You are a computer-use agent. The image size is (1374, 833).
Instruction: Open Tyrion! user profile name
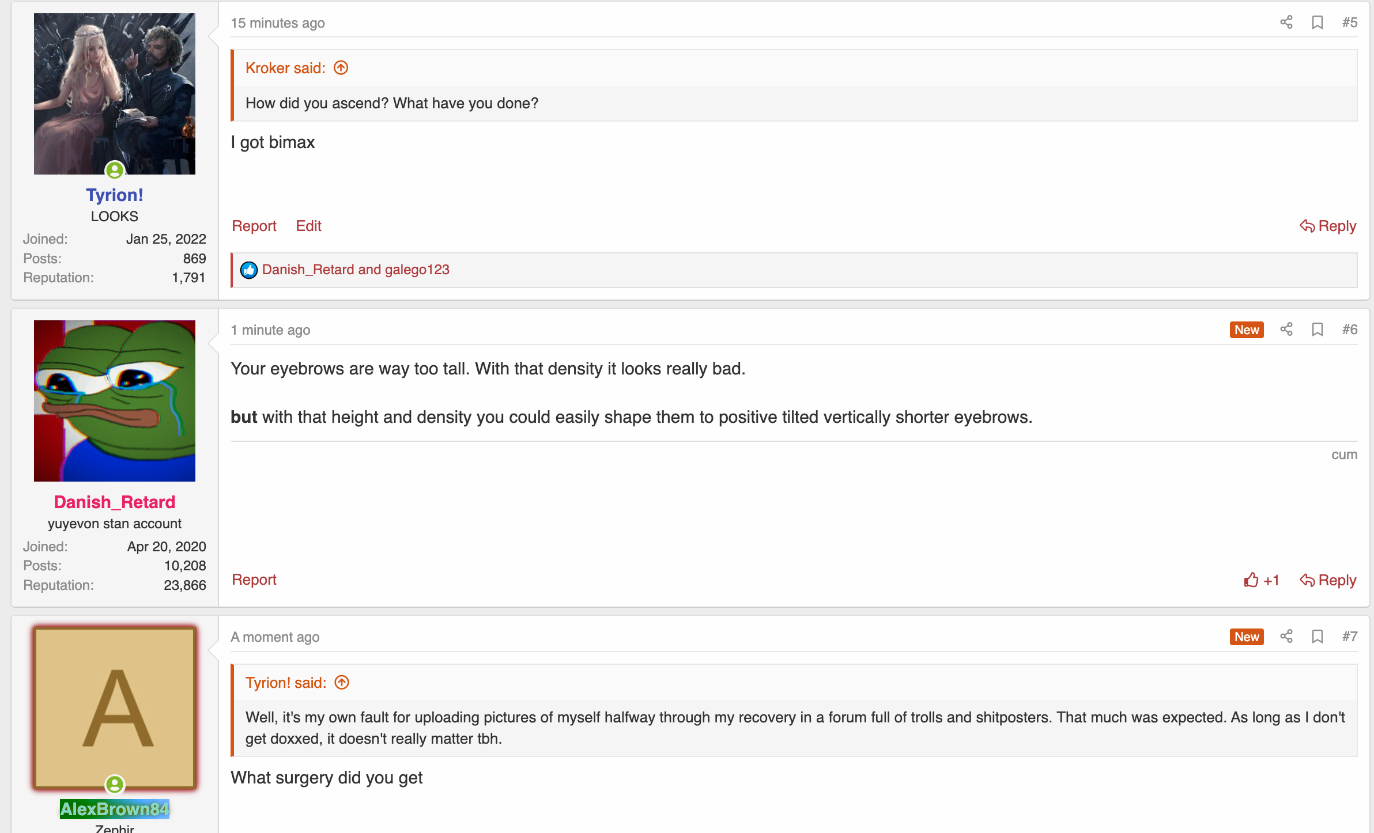pyautogui.click(x=115, y=195)
